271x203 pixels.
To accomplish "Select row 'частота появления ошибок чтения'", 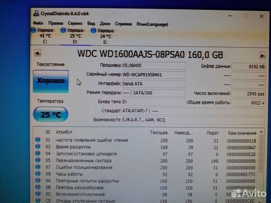I will (x=146, y=140).
